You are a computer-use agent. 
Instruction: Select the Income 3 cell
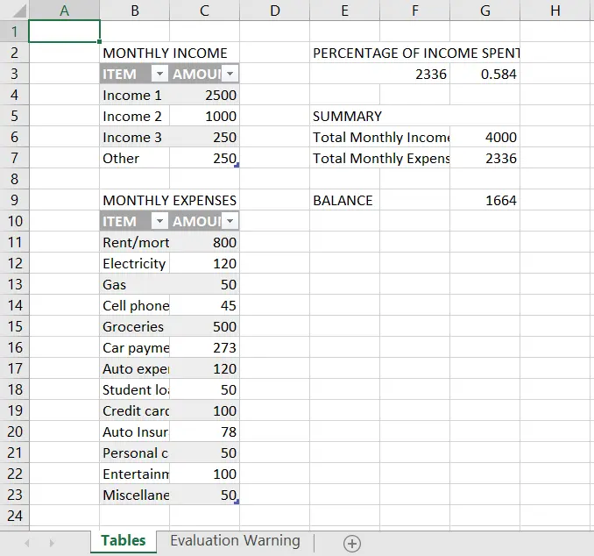pos(135,137)
